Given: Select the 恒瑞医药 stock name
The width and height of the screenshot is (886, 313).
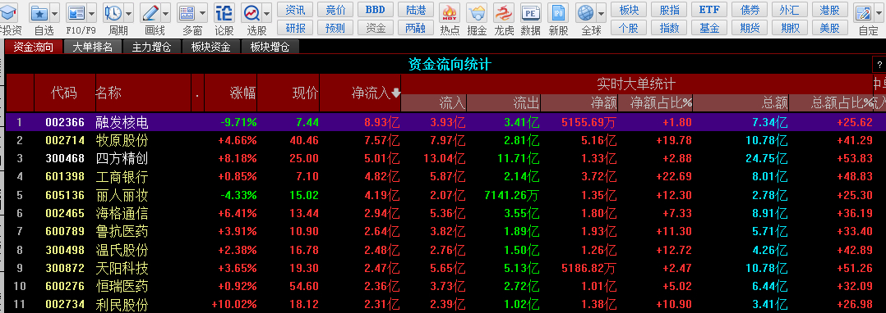Looking at the screenshot, I should (x=122, y=287).
